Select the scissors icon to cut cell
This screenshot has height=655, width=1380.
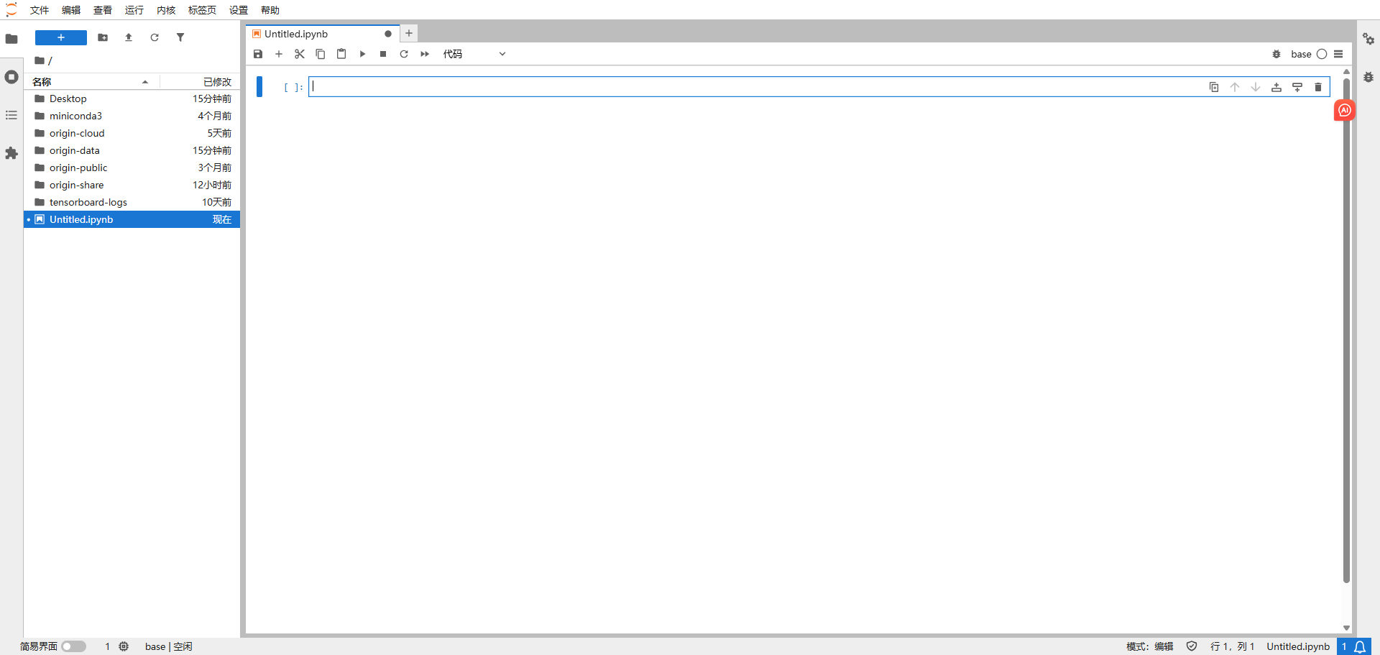click(300, 54)
